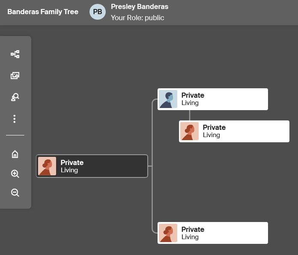
Task: Open Presley Banderas profile name
Action: pyautogui.click(x=140, y=7)
